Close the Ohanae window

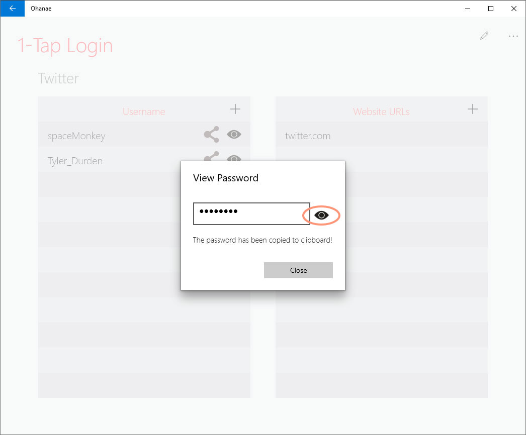tap(513, 9)
